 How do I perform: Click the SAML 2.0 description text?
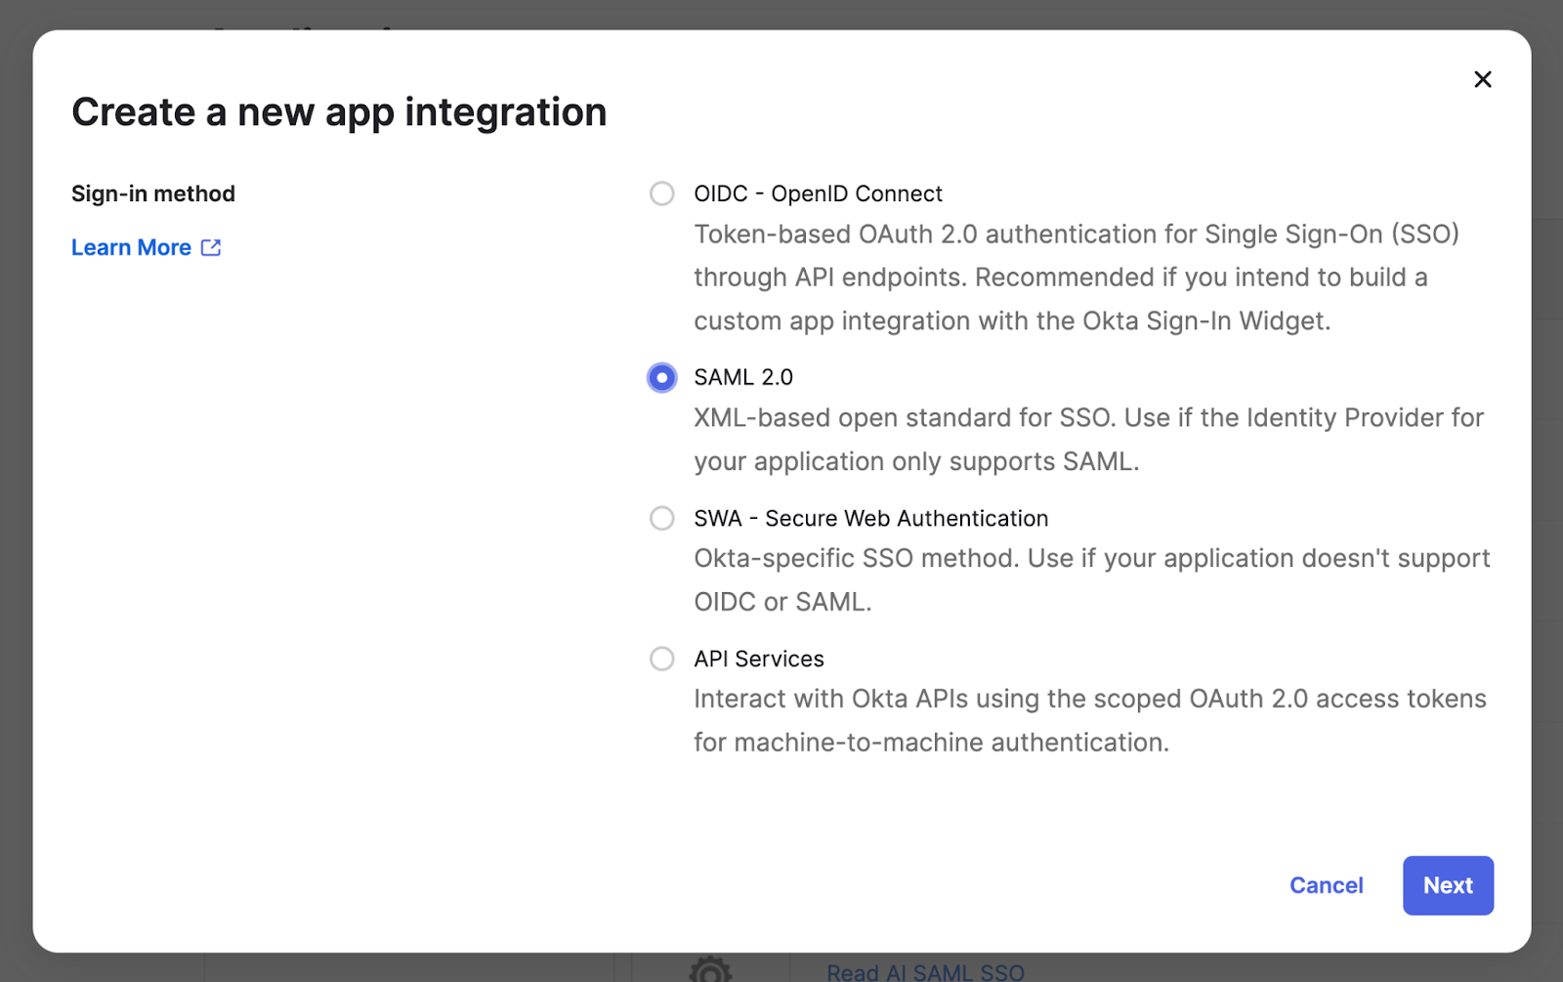[1087, 440]
